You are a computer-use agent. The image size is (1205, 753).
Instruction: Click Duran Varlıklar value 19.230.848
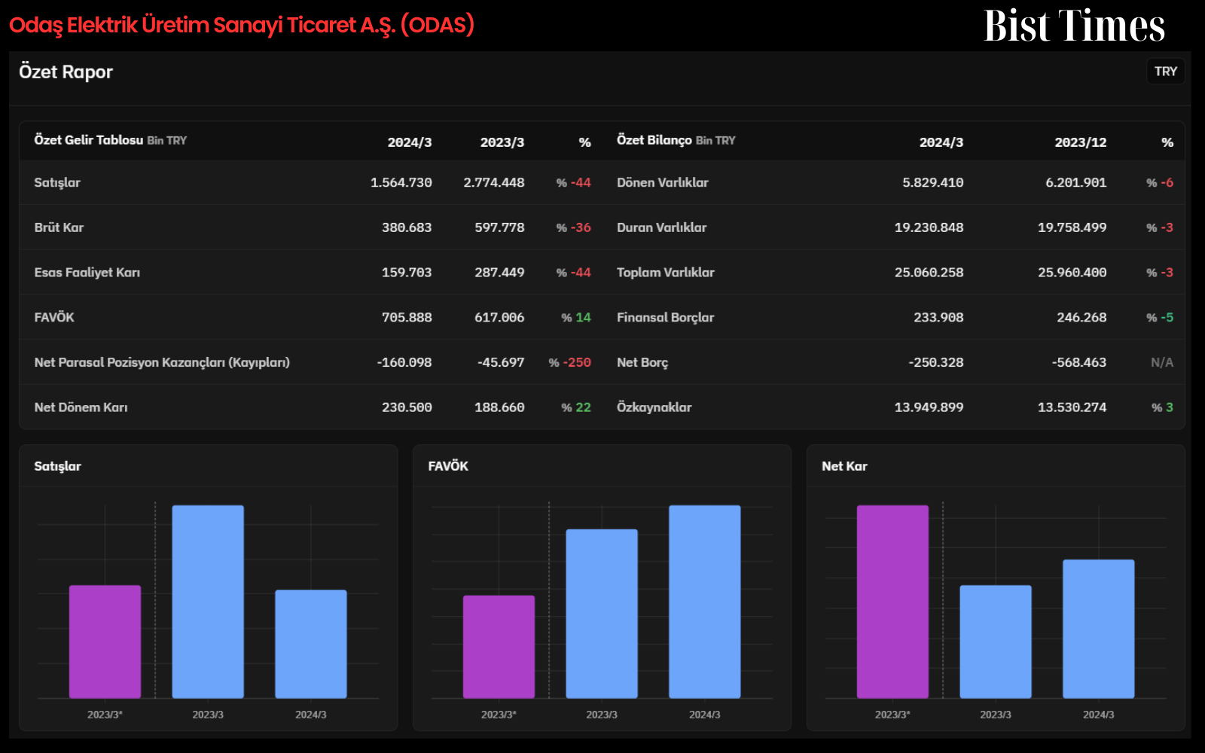[x=929, y=227]
